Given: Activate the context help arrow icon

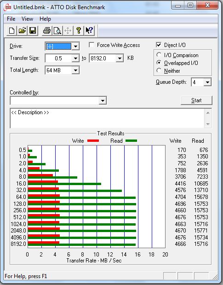Looking at the screenshot, I should tap(89, 30).
